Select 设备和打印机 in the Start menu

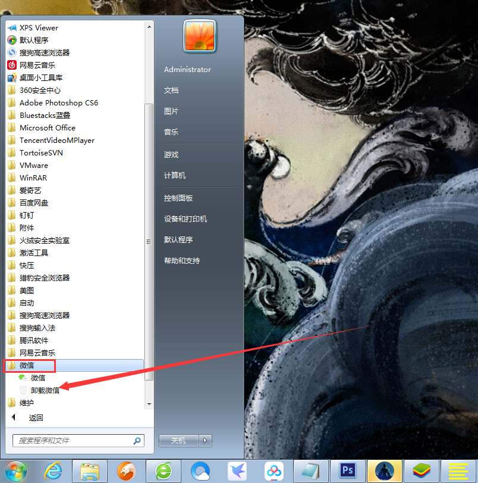coord(185,219)
